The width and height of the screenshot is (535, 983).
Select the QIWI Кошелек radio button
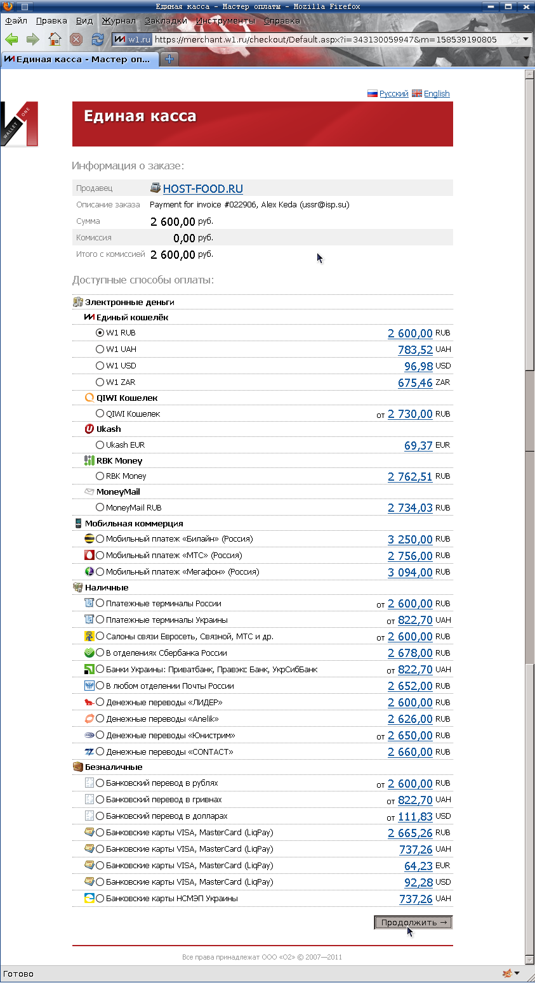100,413
